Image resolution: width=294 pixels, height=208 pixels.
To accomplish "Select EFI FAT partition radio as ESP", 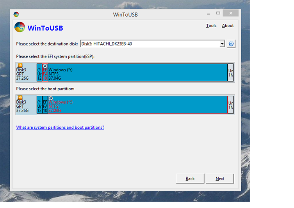I will pos(45,66).
